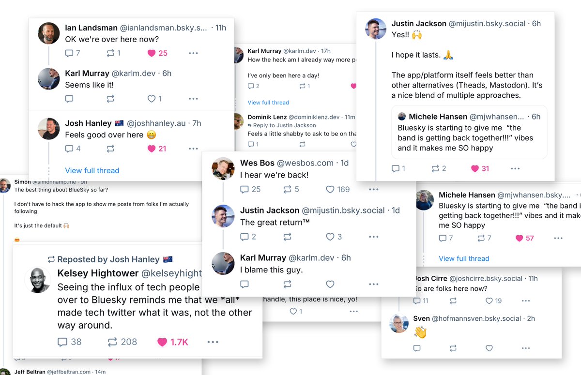Reply to Michele Hansen's post with 7 replies
Image resolution: width=581 pixels, height=375 pixels.
(x=443, y=238)
